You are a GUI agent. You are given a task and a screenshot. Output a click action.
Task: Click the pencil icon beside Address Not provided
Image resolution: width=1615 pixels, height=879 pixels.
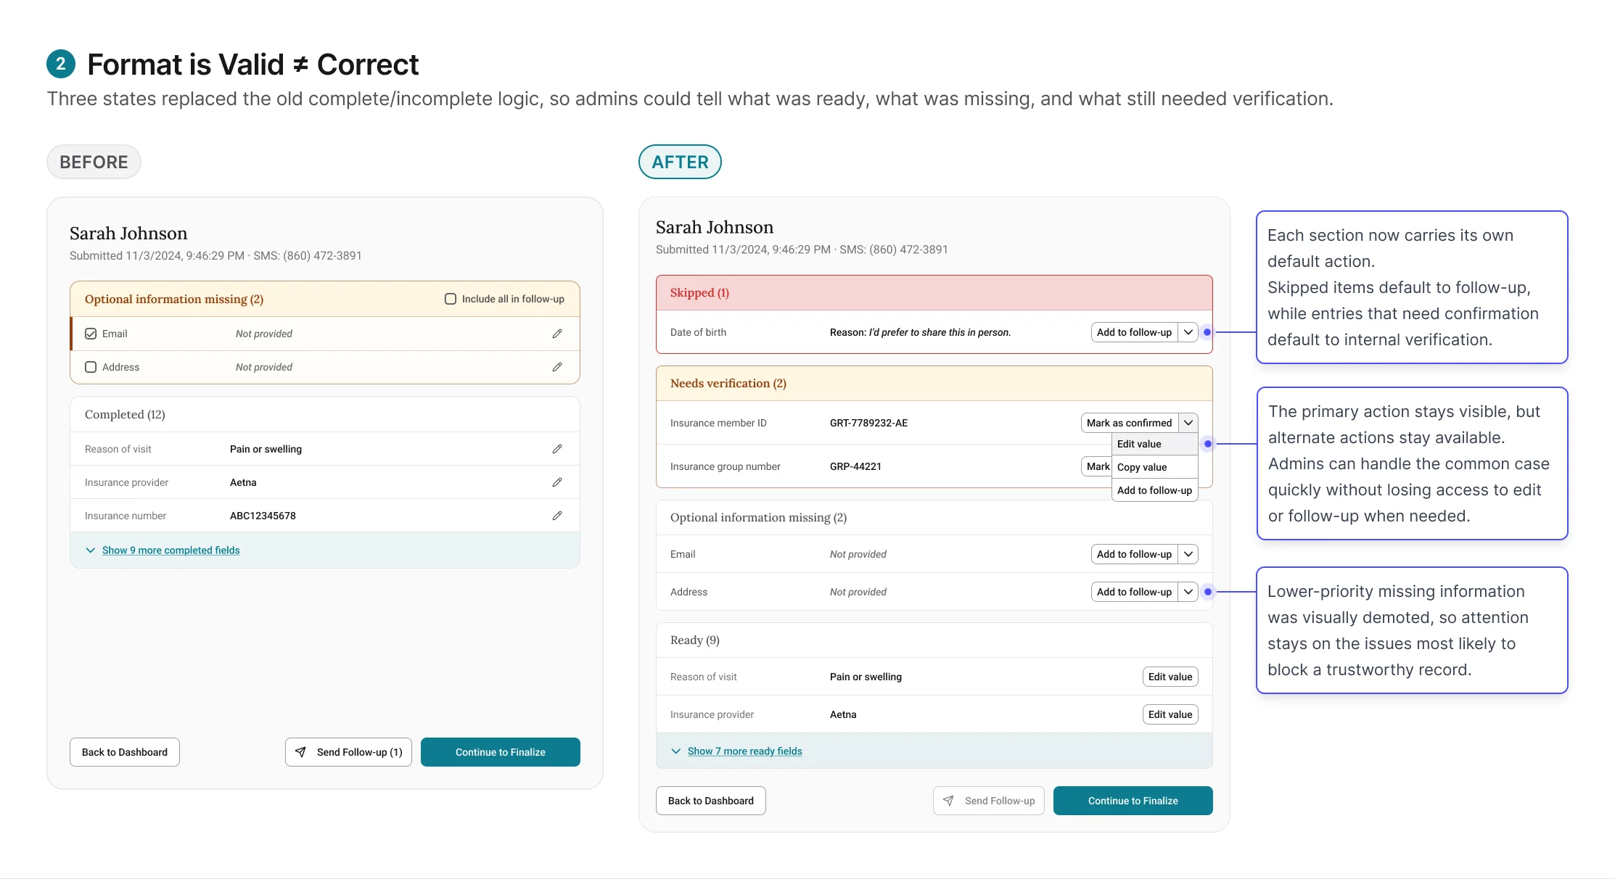tap(556, 367)
